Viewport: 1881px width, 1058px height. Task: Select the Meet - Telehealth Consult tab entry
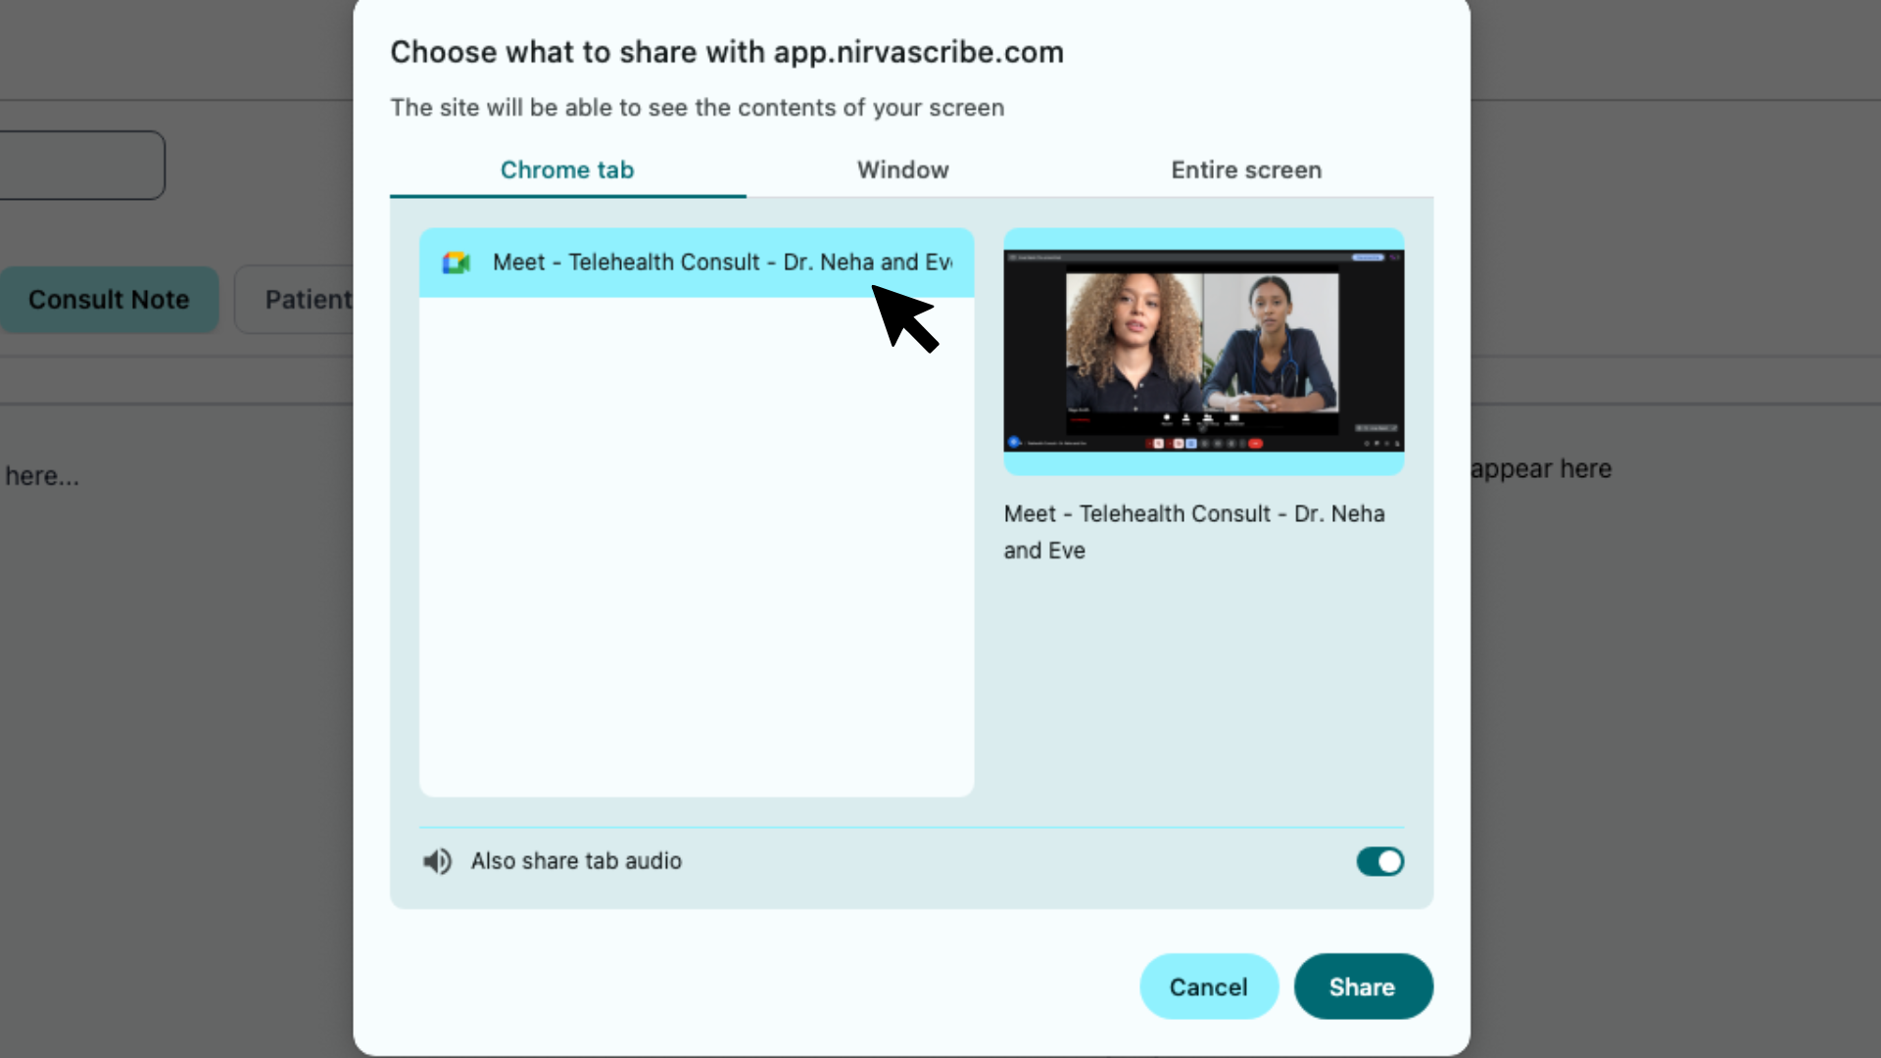click(x=696, y=263)
